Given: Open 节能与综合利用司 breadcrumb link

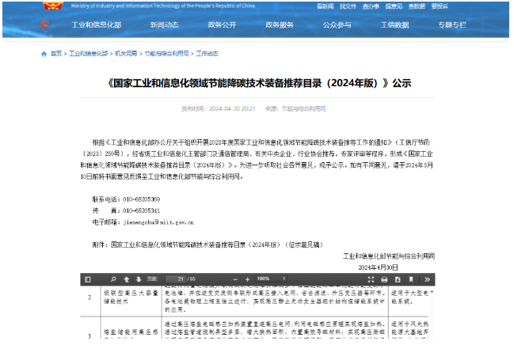Looking at the screenshot, I should [166, 54].
